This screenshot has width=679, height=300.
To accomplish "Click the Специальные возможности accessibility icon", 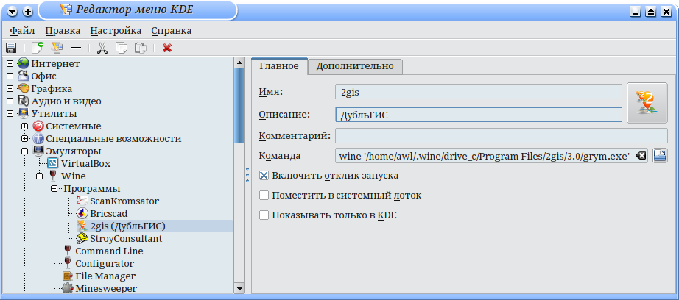I will [x=38, y=139].
